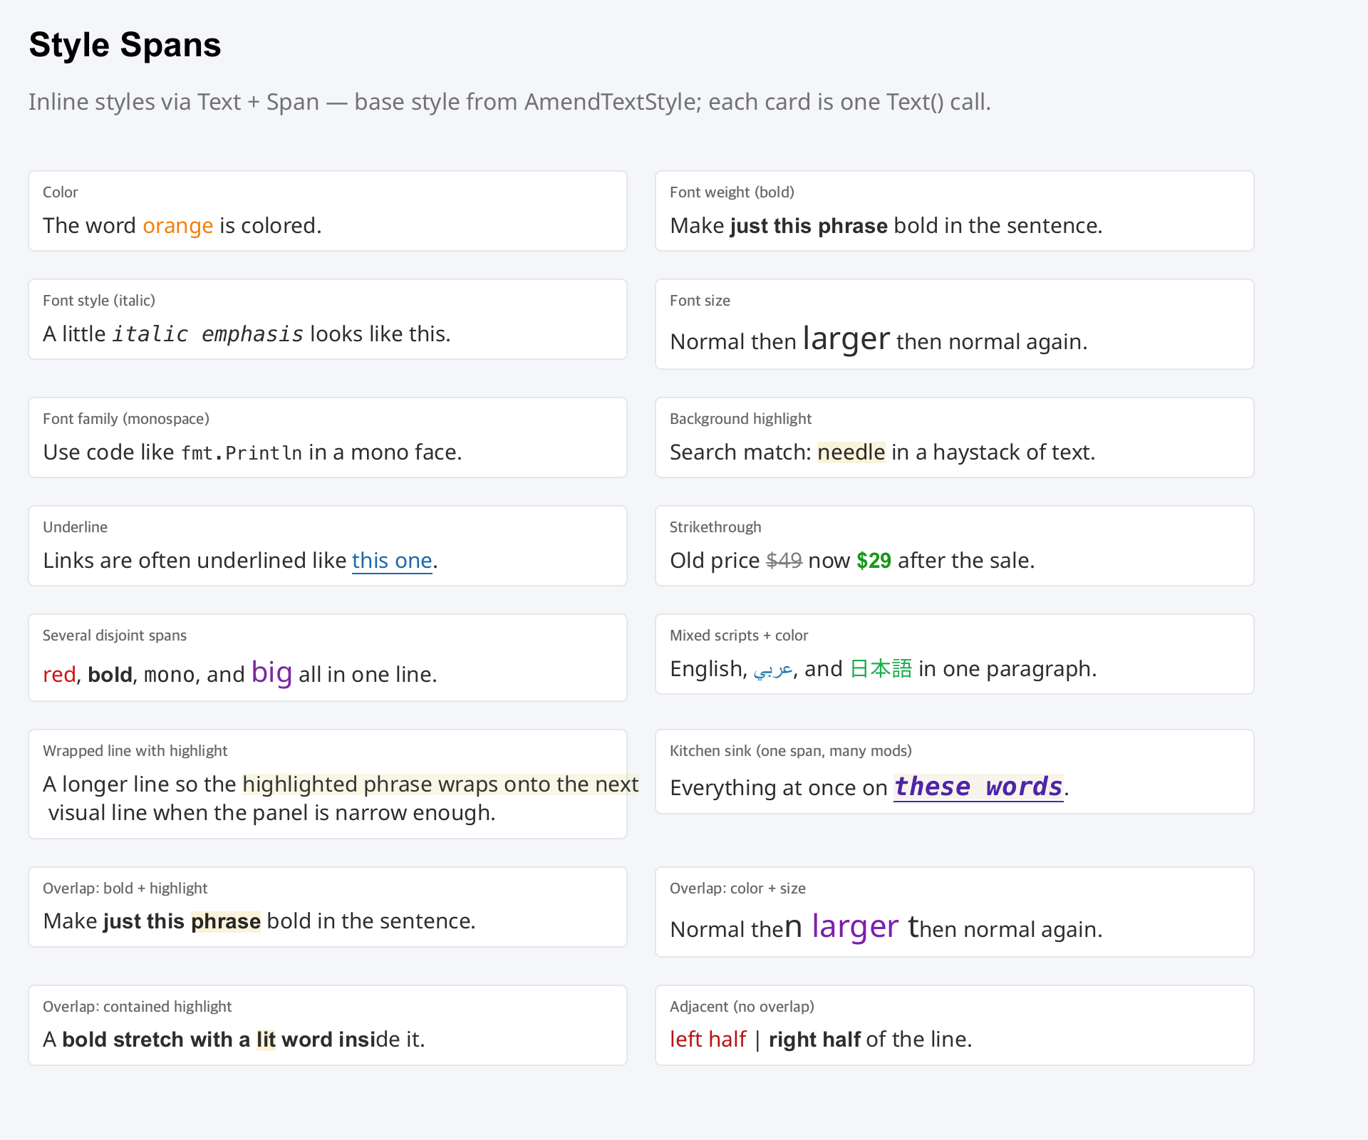This screenshot has width=1368, height=1140.
Task: Click the highlighted word 'lit'
Action: pyautogui.click(x=266, y=1040)
